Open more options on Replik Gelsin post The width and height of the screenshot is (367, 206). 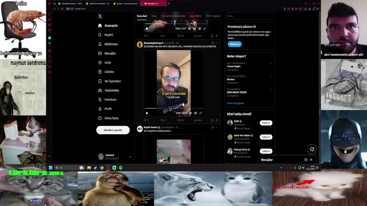coord(216,127)
